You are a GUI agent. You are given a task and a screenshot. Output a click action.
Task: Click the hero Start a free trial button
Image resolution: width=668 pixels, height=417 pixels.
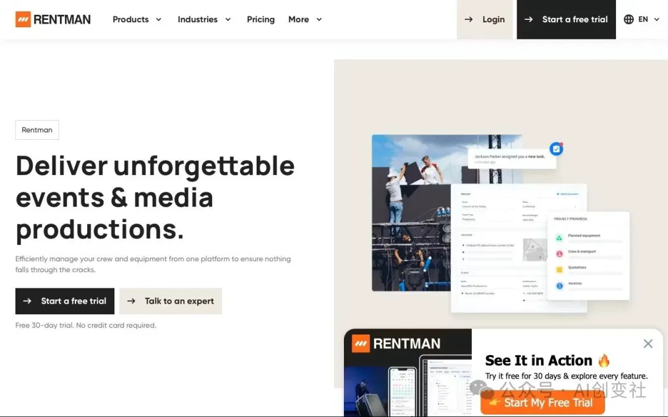[65, 301]
